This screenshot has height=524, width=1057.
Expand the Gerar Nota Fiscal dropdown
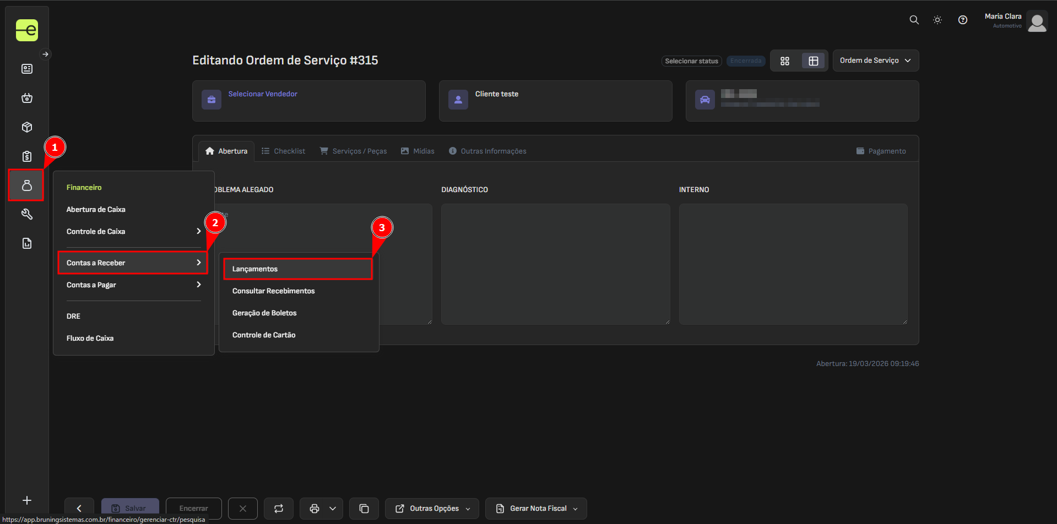[536, 509]
